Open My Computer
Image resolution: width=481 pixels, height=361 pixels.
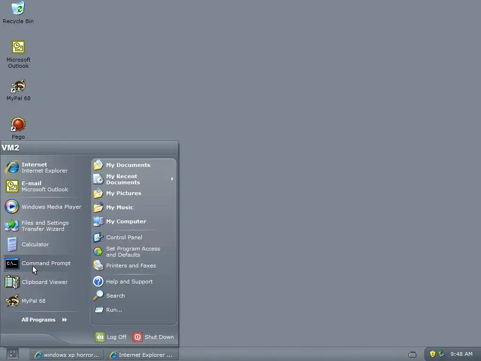tap(134, 221)
